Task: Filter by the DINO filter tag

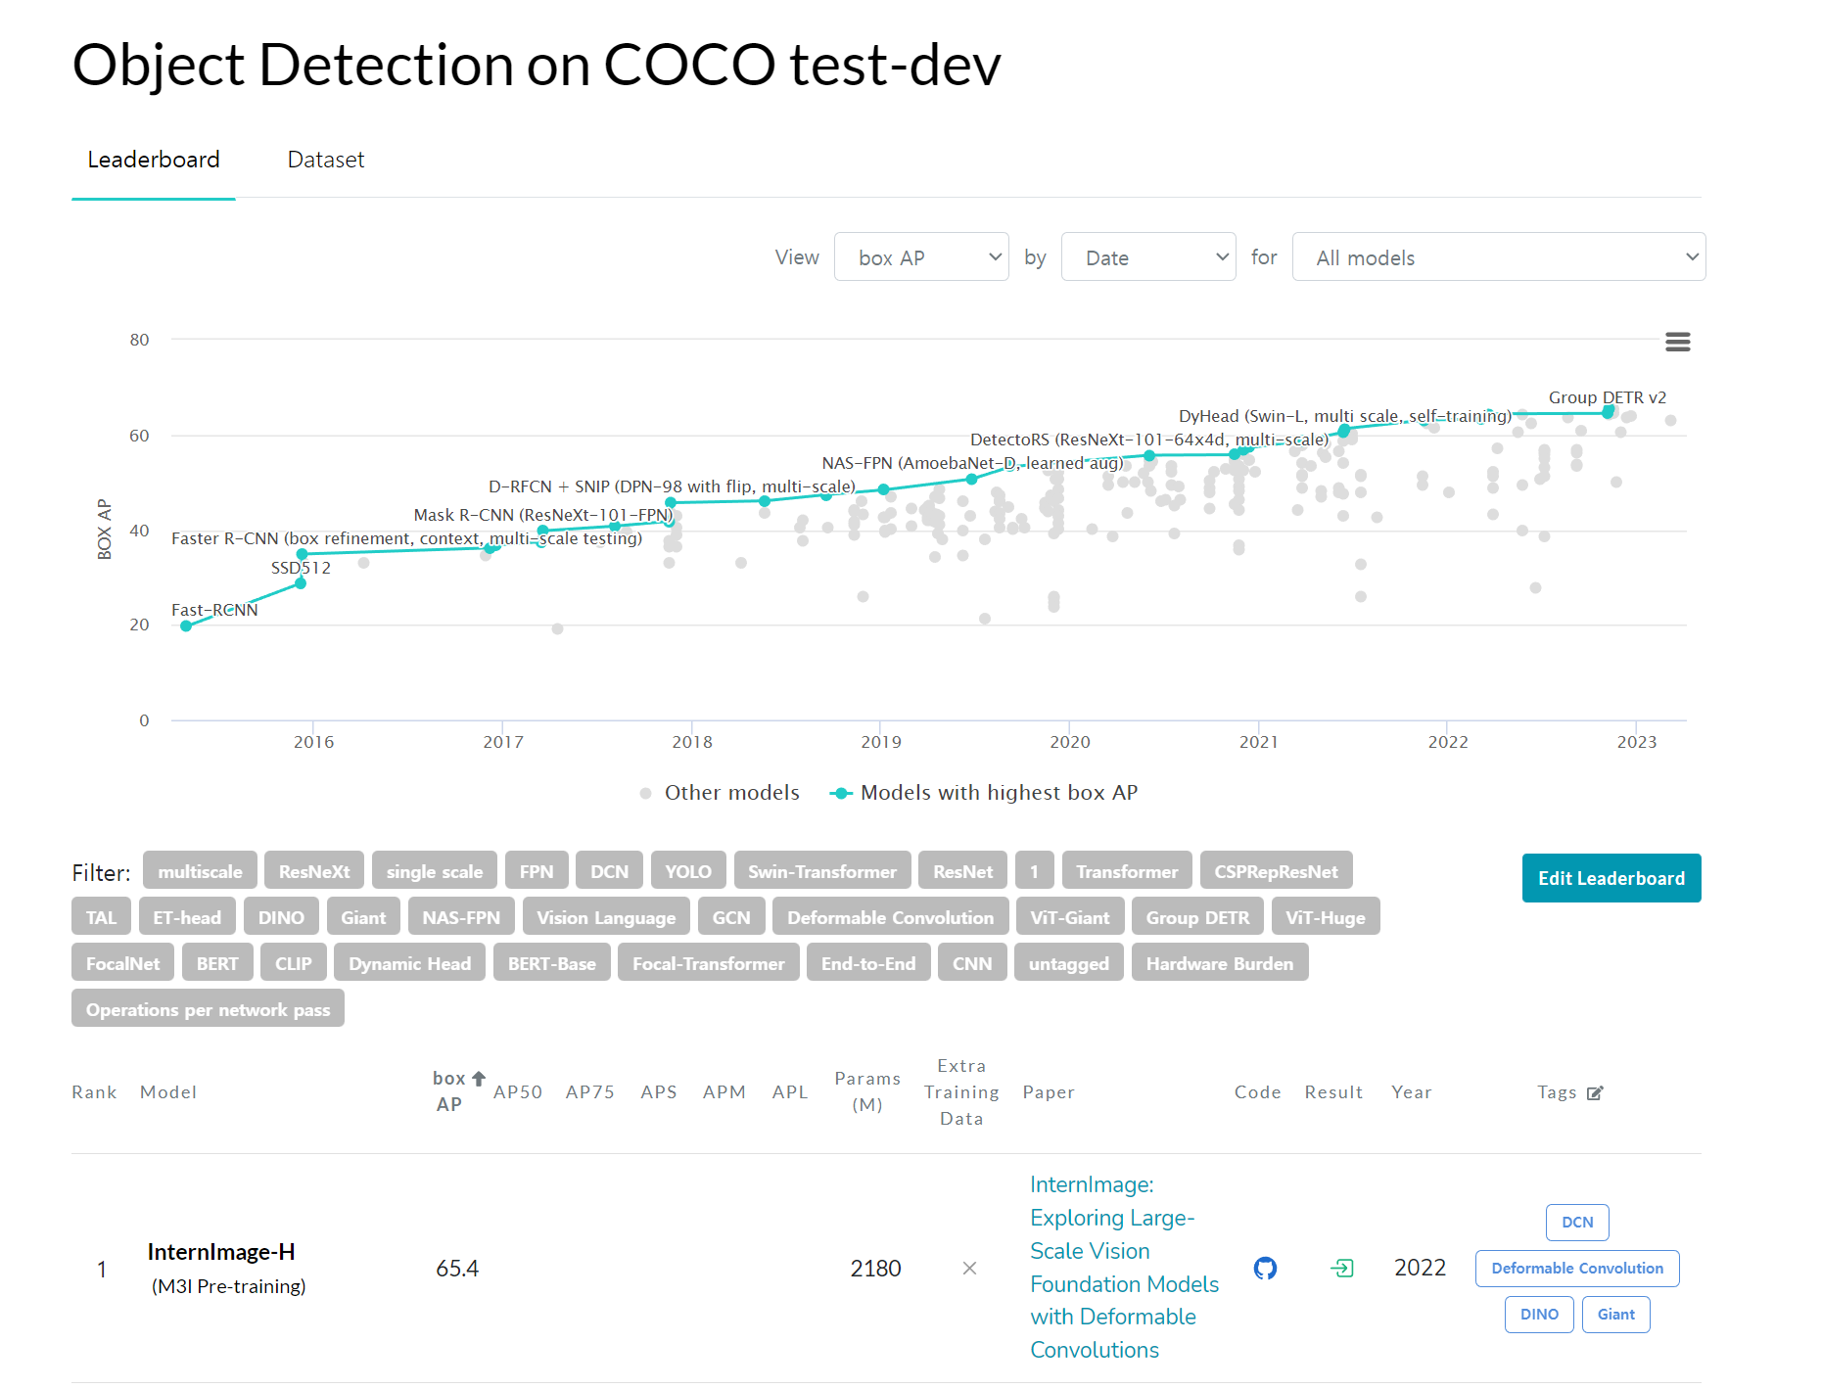Action: (x=281, y=917)
